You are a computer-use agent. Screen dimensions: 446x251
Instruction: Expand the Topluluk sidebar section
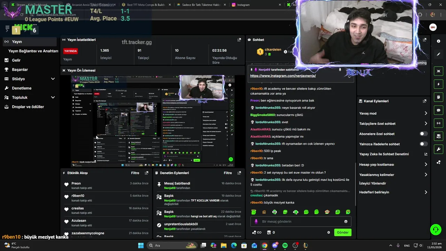click(53, 98)
